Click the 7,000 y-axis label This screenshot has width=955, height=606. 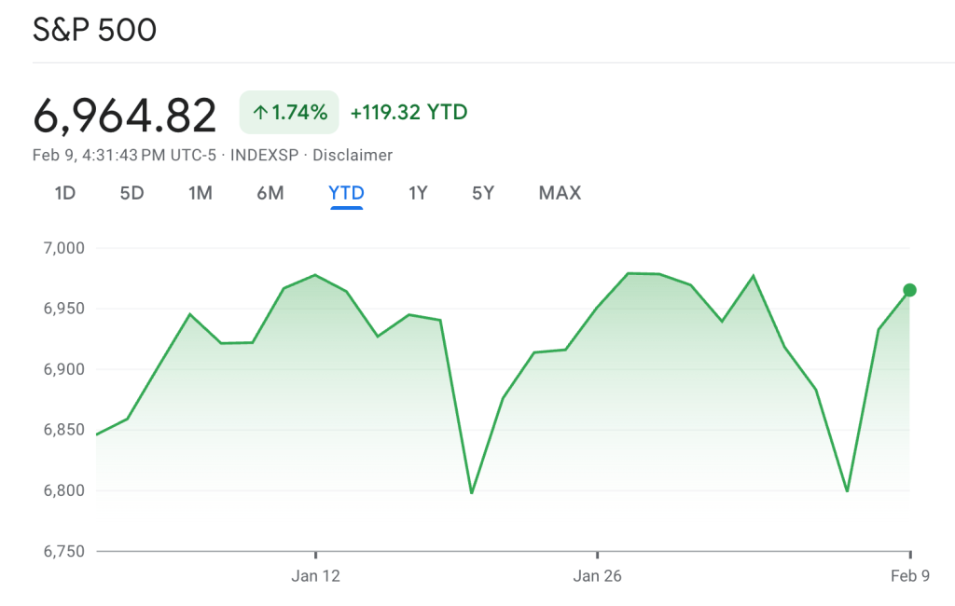point(64,248)
